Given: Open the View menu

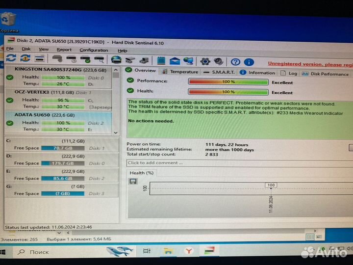Looking at the screenshot, I should tap(44, 50).
